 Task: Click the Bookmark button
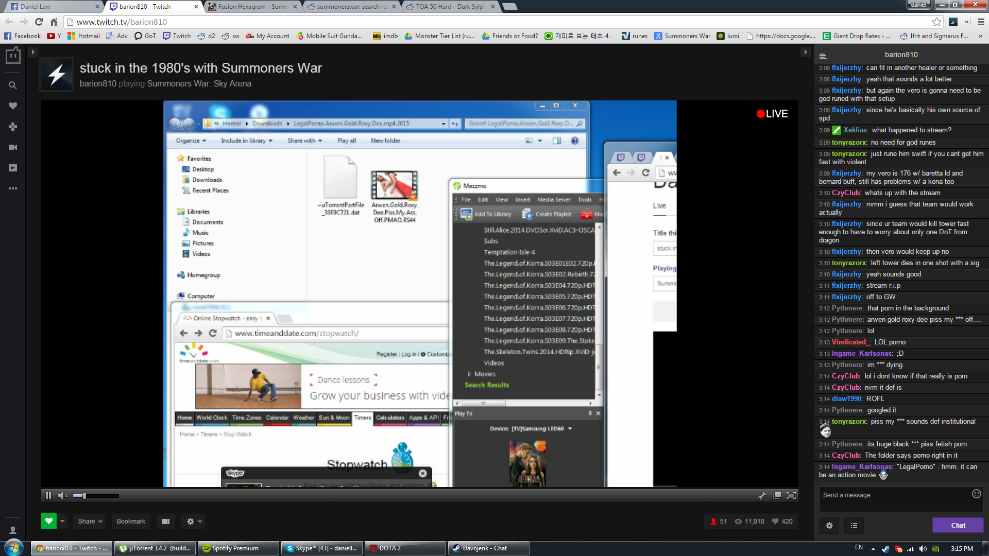[x=131, y=522]
